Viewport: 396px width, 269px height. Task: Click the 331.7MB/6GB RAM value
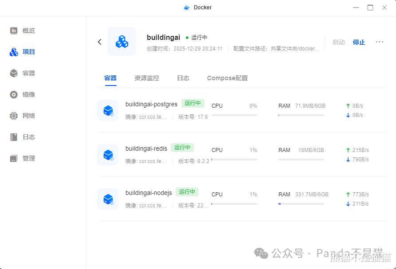click(x=312, y=195)
